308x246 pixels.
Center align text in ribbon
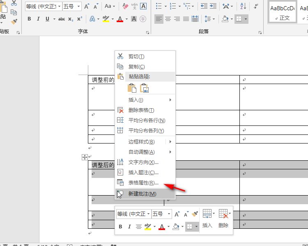pos(168,19)
